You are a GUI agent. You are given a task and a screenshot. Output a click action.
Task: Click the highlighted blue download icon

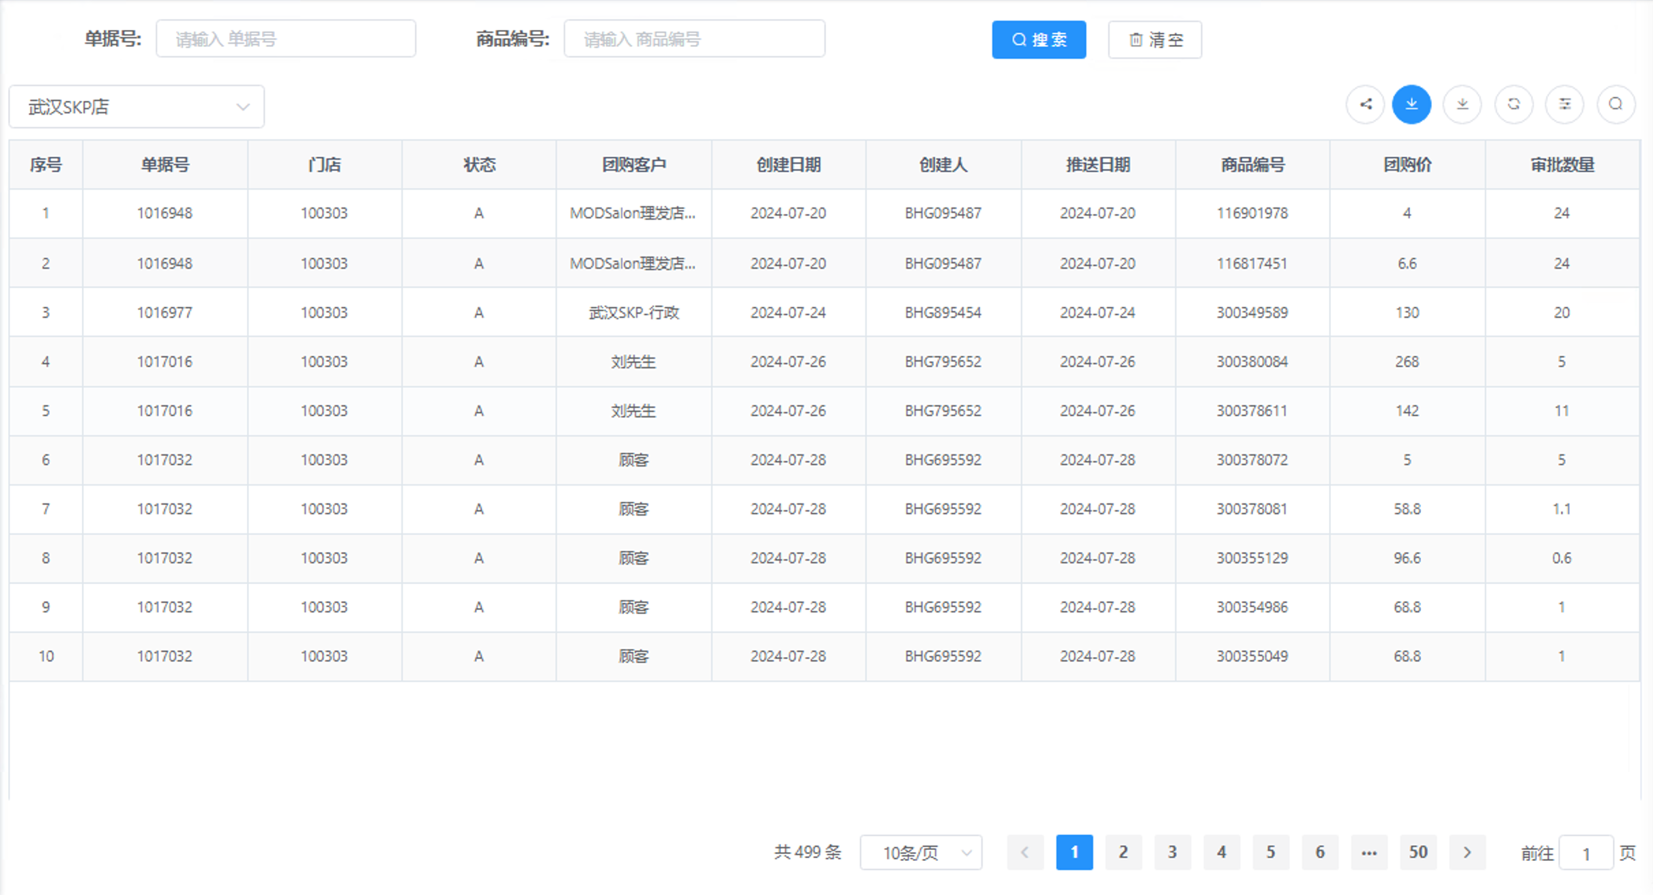[1411, 104]
